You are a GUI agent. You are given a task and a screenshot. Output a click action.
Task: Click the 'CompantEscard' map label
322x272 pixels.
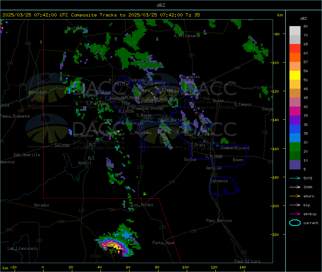pyautogui.click(x=235, y=148)
